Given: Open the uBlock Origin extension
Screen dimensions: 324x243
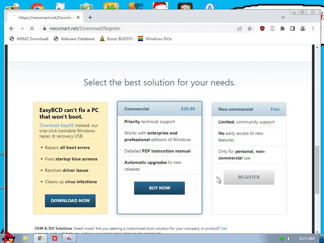Looking at the screenshot, I should pyautogui.click(x=262, y=28).
